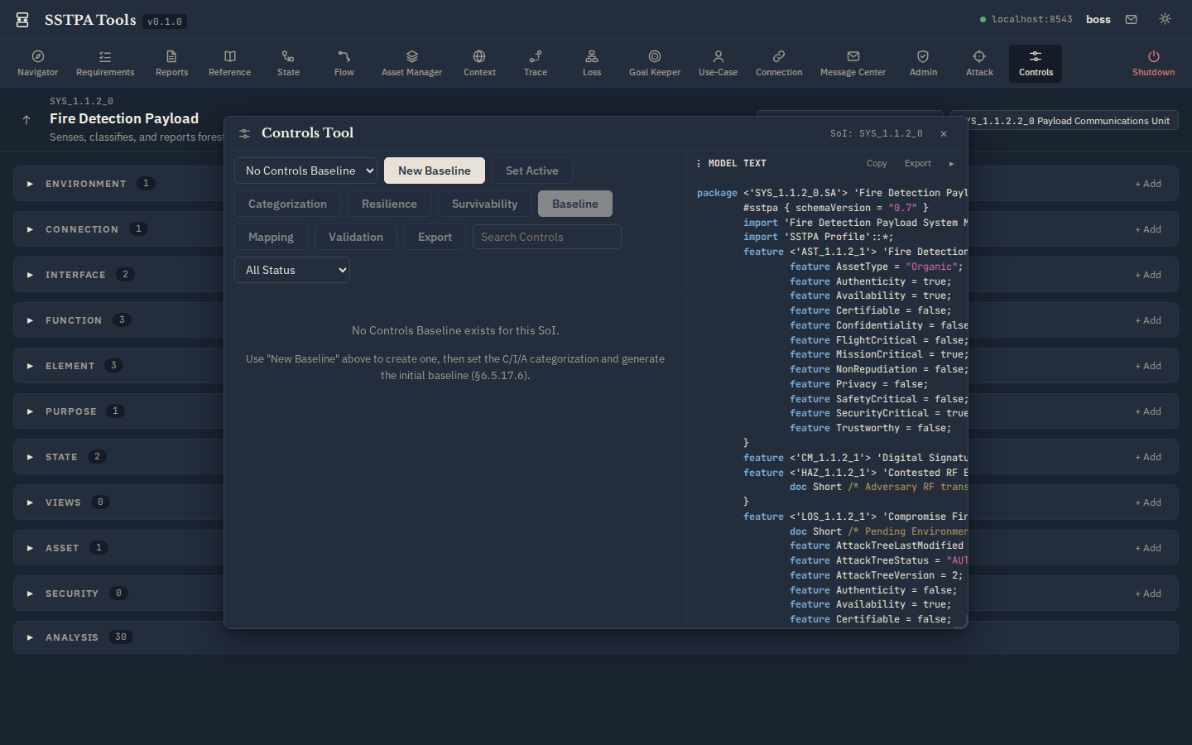Viewport: 1192px width, 745px height.
Task: Open the No Controls Baseline dropdown
Action: [305, 171]
